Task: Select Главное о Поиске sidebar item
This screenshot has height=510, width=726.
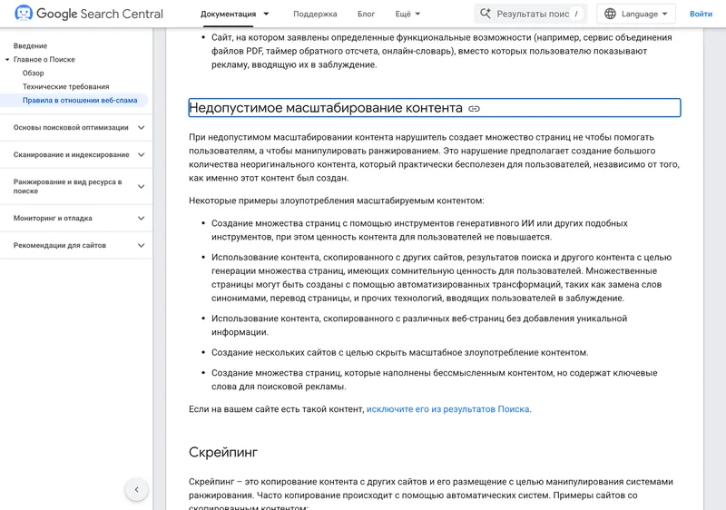Action: [x=44, y=59]
